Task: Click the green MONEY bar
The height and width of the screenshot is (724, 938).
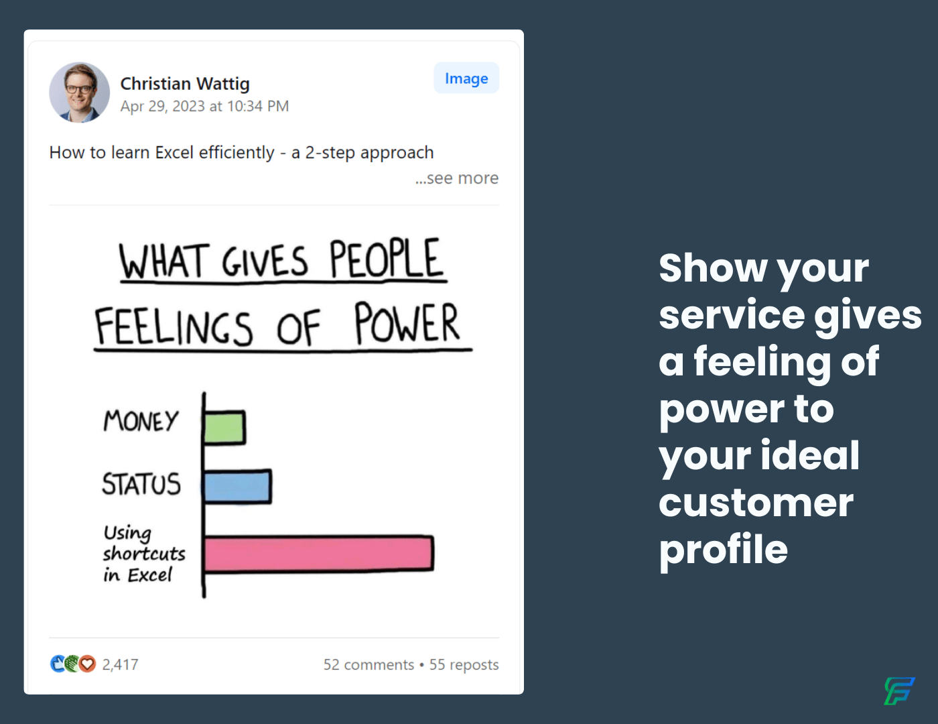Action: 225,428
